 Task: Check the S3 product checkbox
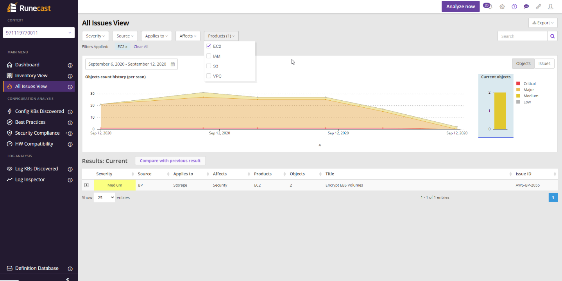209,66
